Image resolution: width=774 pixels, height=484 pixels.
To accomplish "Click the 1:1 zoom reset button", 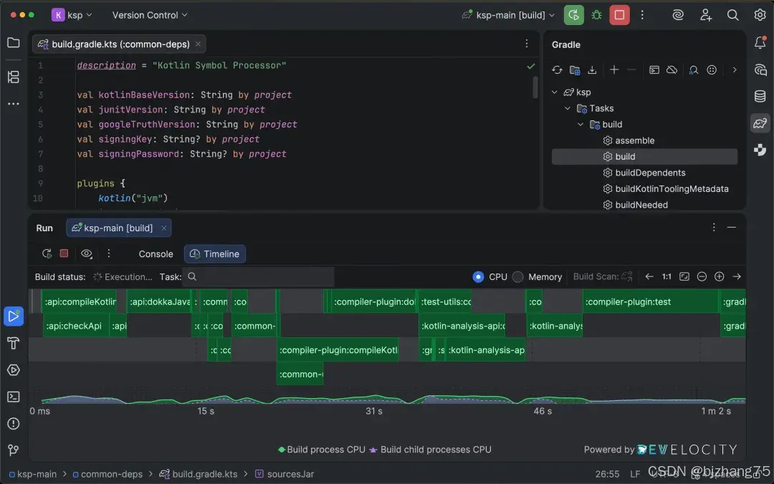I will pyautogui.click(x=666, y=277).
